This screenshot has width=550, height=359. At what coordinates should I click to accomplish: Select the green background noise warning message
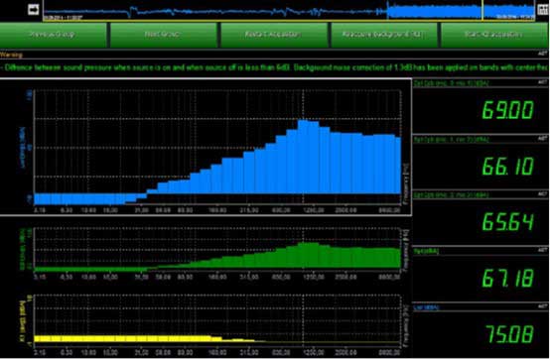coord(274,67)
